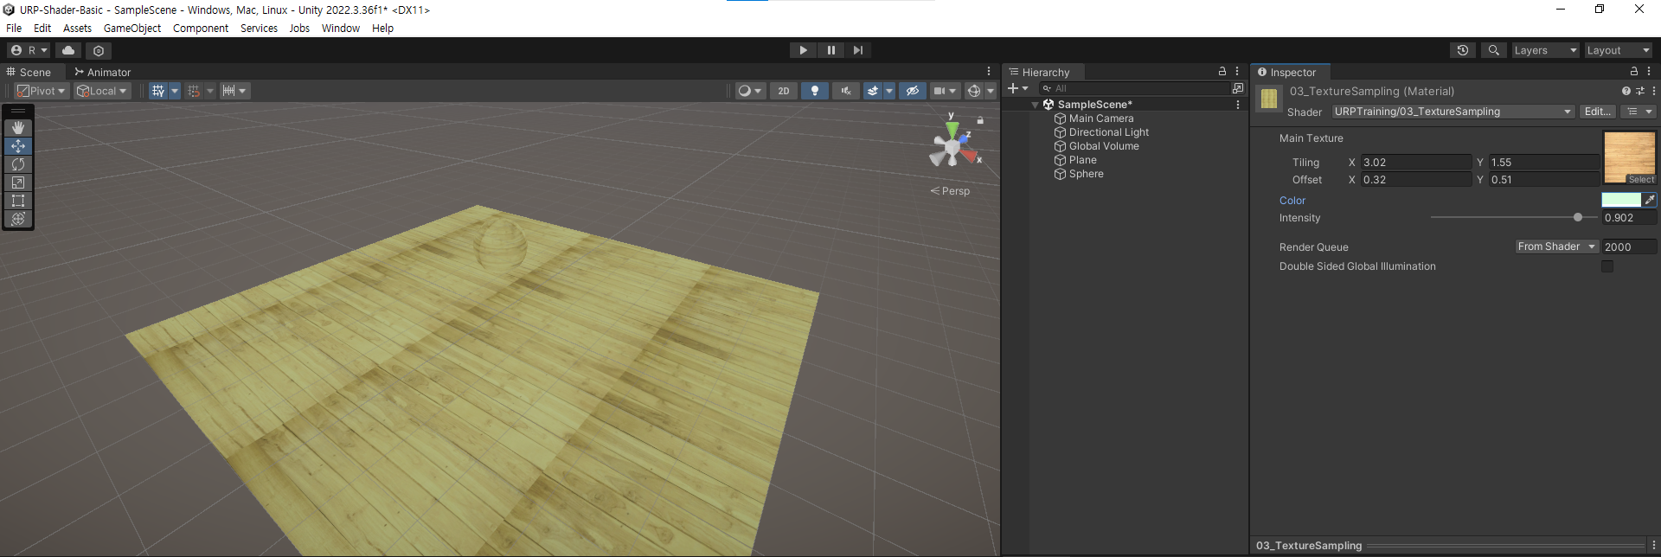Screen dimensions: 1661x557
Task: Open Scene view three-dot menu
Action: click(989, 72)
